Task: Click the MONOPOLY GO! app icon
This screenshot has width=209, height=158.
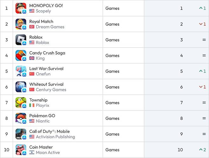Action: pyautogui.click(x=21, y=8)
